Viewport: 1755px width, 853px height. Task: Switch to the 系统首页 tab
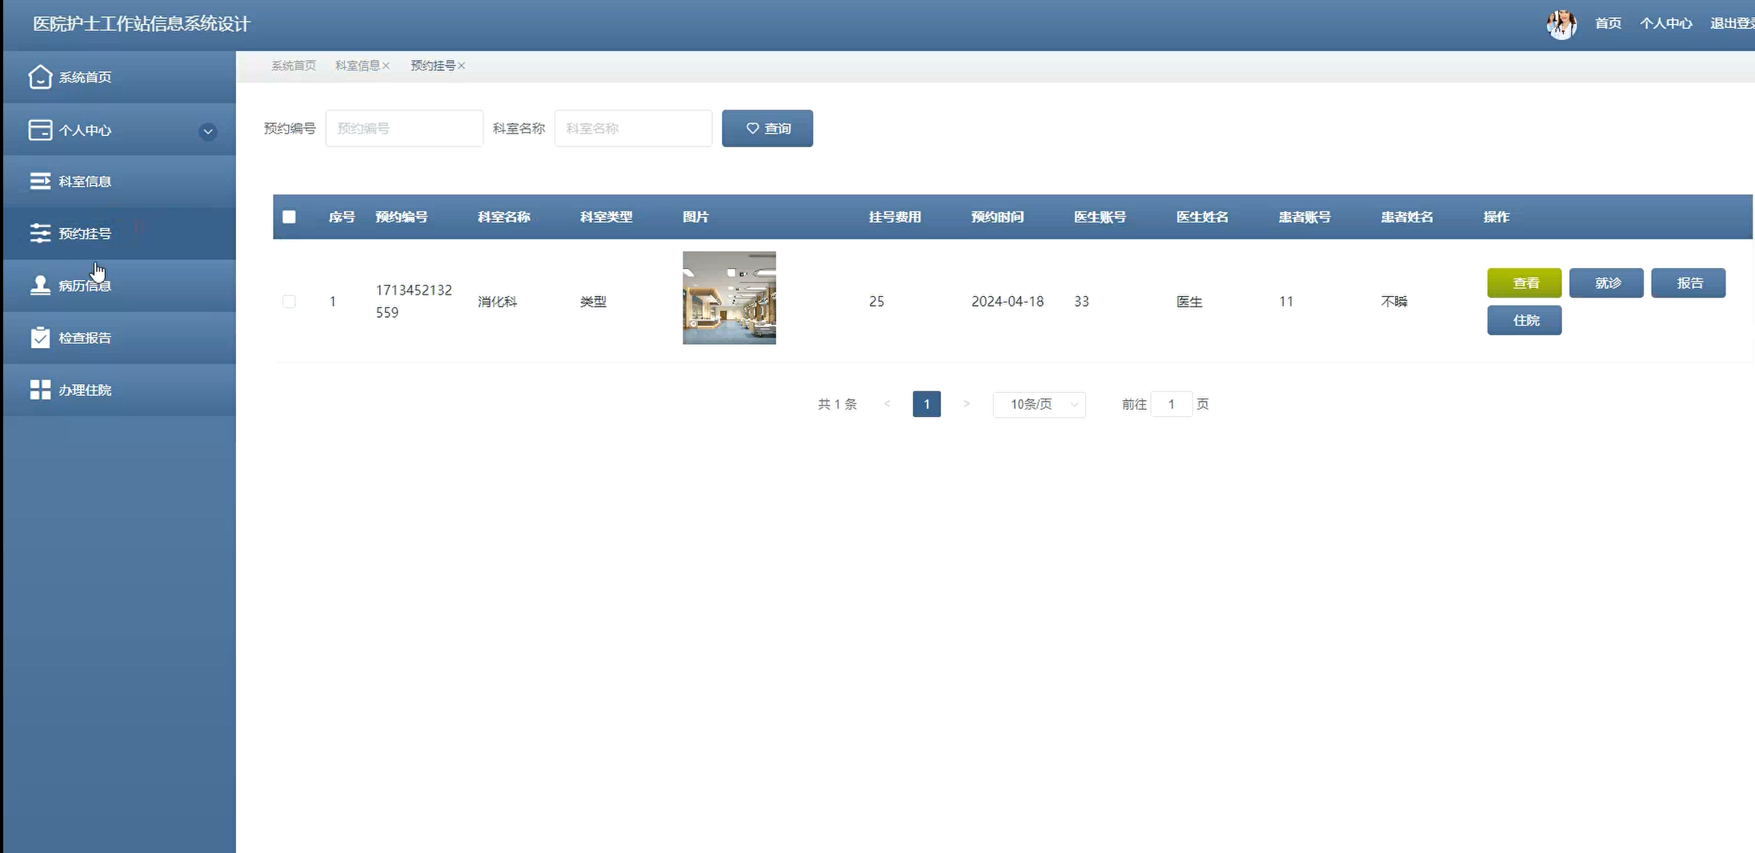tap(293, 66)
